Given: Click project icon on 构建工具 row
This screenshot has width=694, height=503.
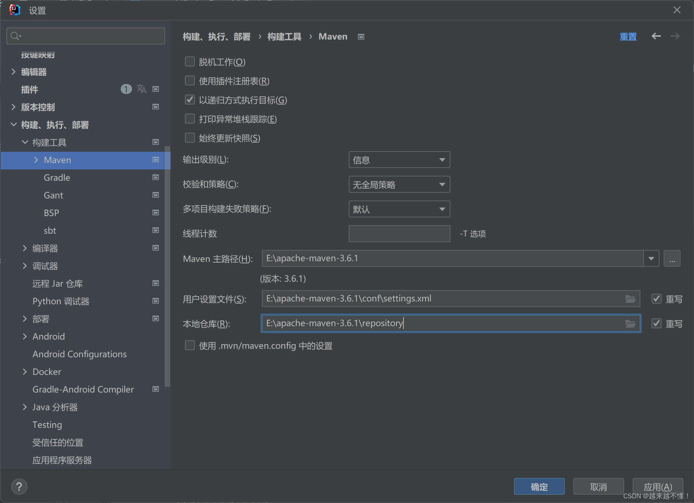Looking at the screenshot, I should pos(155,142).
